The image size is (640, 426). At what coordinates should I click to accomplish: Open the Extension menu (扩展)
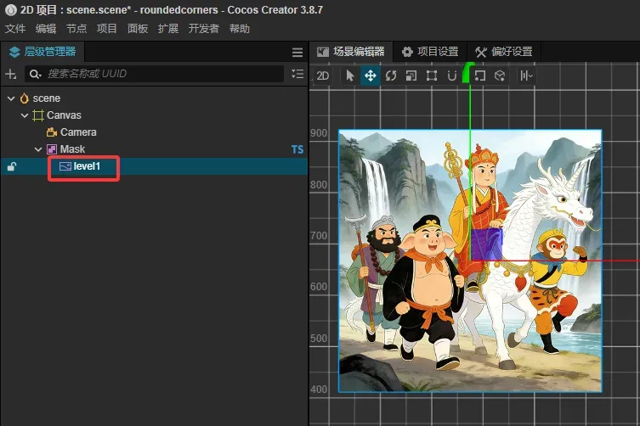tap(168, 29)
